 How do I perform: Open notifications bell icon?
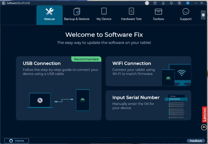[x=163, y=3]
